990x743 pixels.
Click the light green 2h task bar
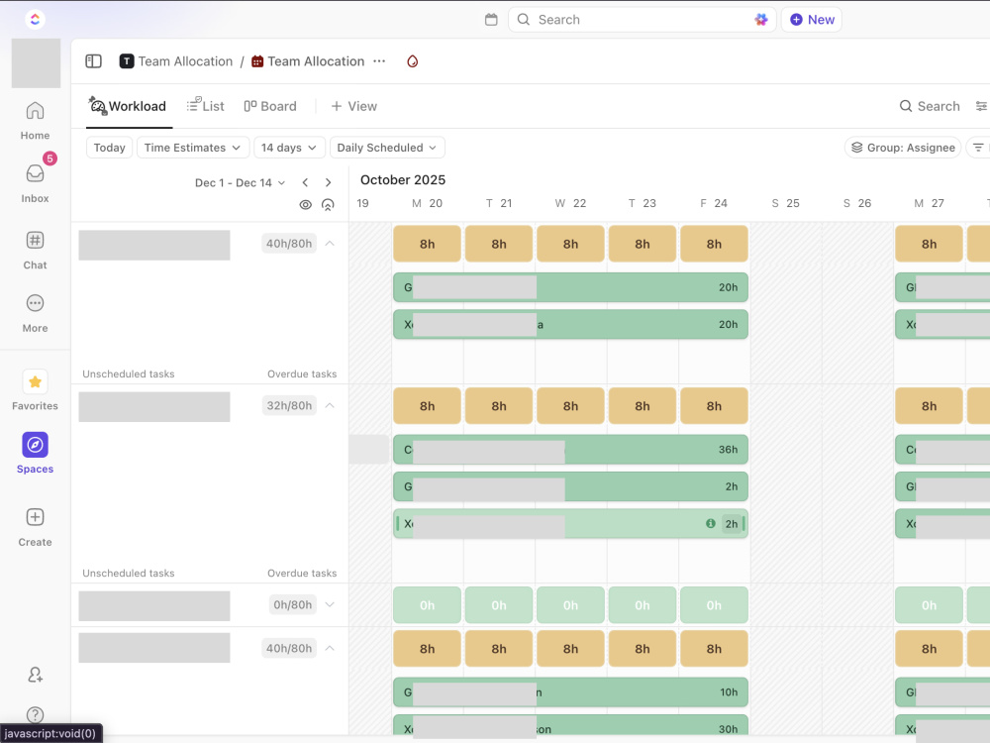571,524
